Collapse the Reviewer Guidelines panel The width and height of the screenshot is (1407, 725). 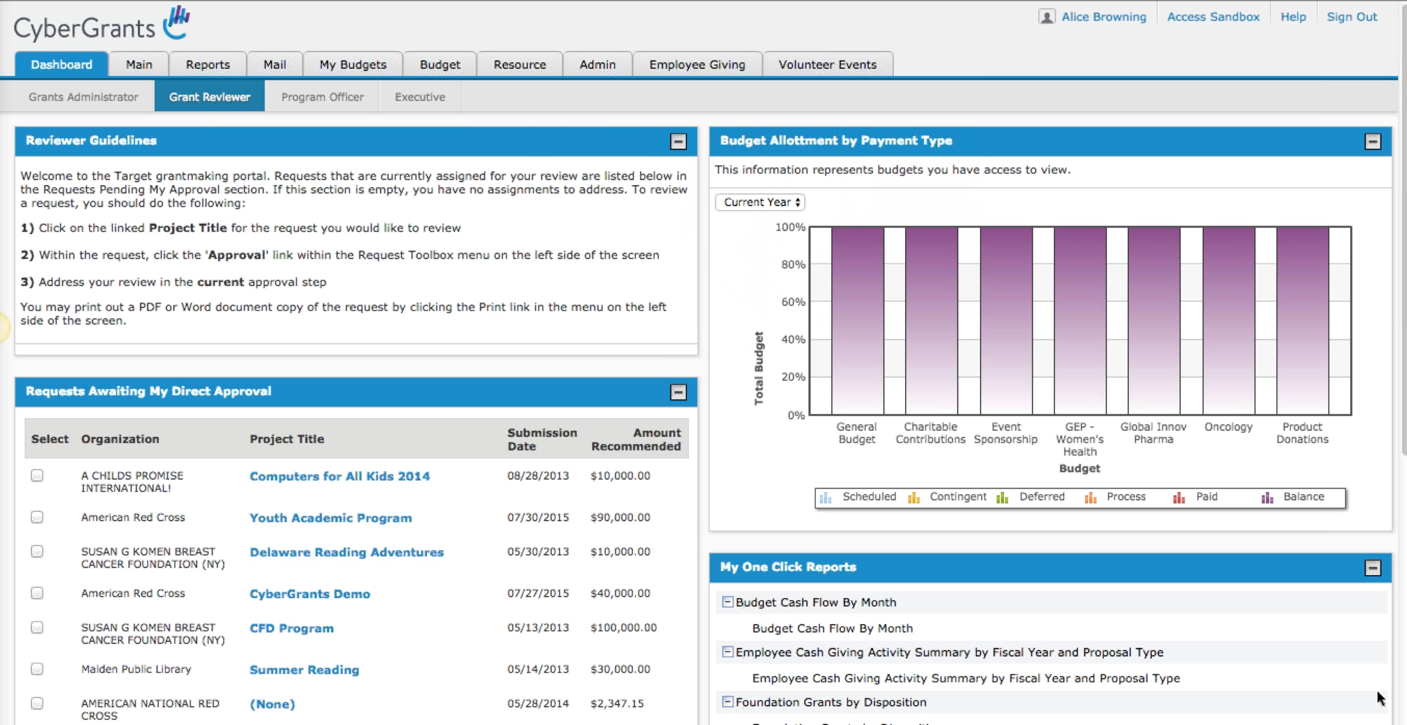tap(678, 142)
